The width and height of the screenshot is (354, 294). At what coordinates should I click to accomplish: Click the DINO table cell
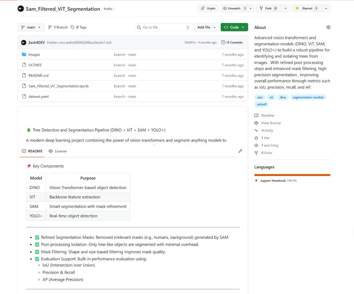[36, 187]
